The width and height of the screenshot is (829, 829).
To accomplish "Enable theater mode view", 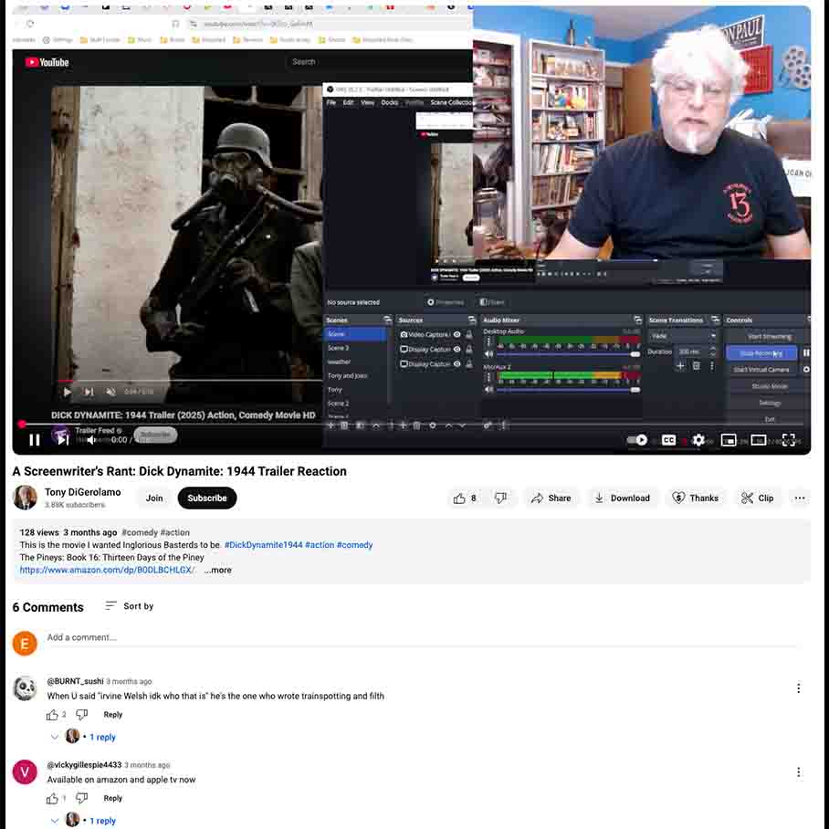I will pos(758,440).
